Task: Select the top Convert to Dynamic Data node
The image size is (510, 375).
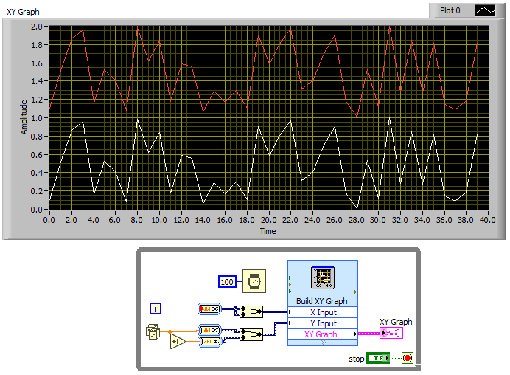Action: click(x=209, y=309)
